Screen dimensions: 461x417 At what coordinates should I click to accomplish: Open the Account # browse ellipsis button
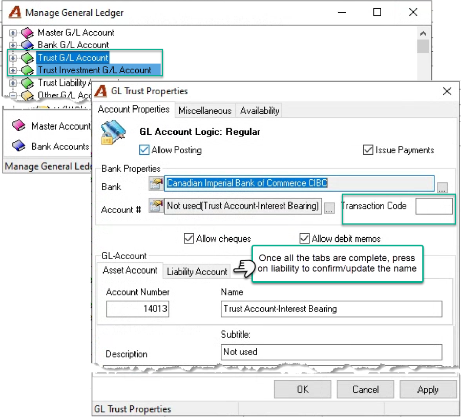coord(329,208)
